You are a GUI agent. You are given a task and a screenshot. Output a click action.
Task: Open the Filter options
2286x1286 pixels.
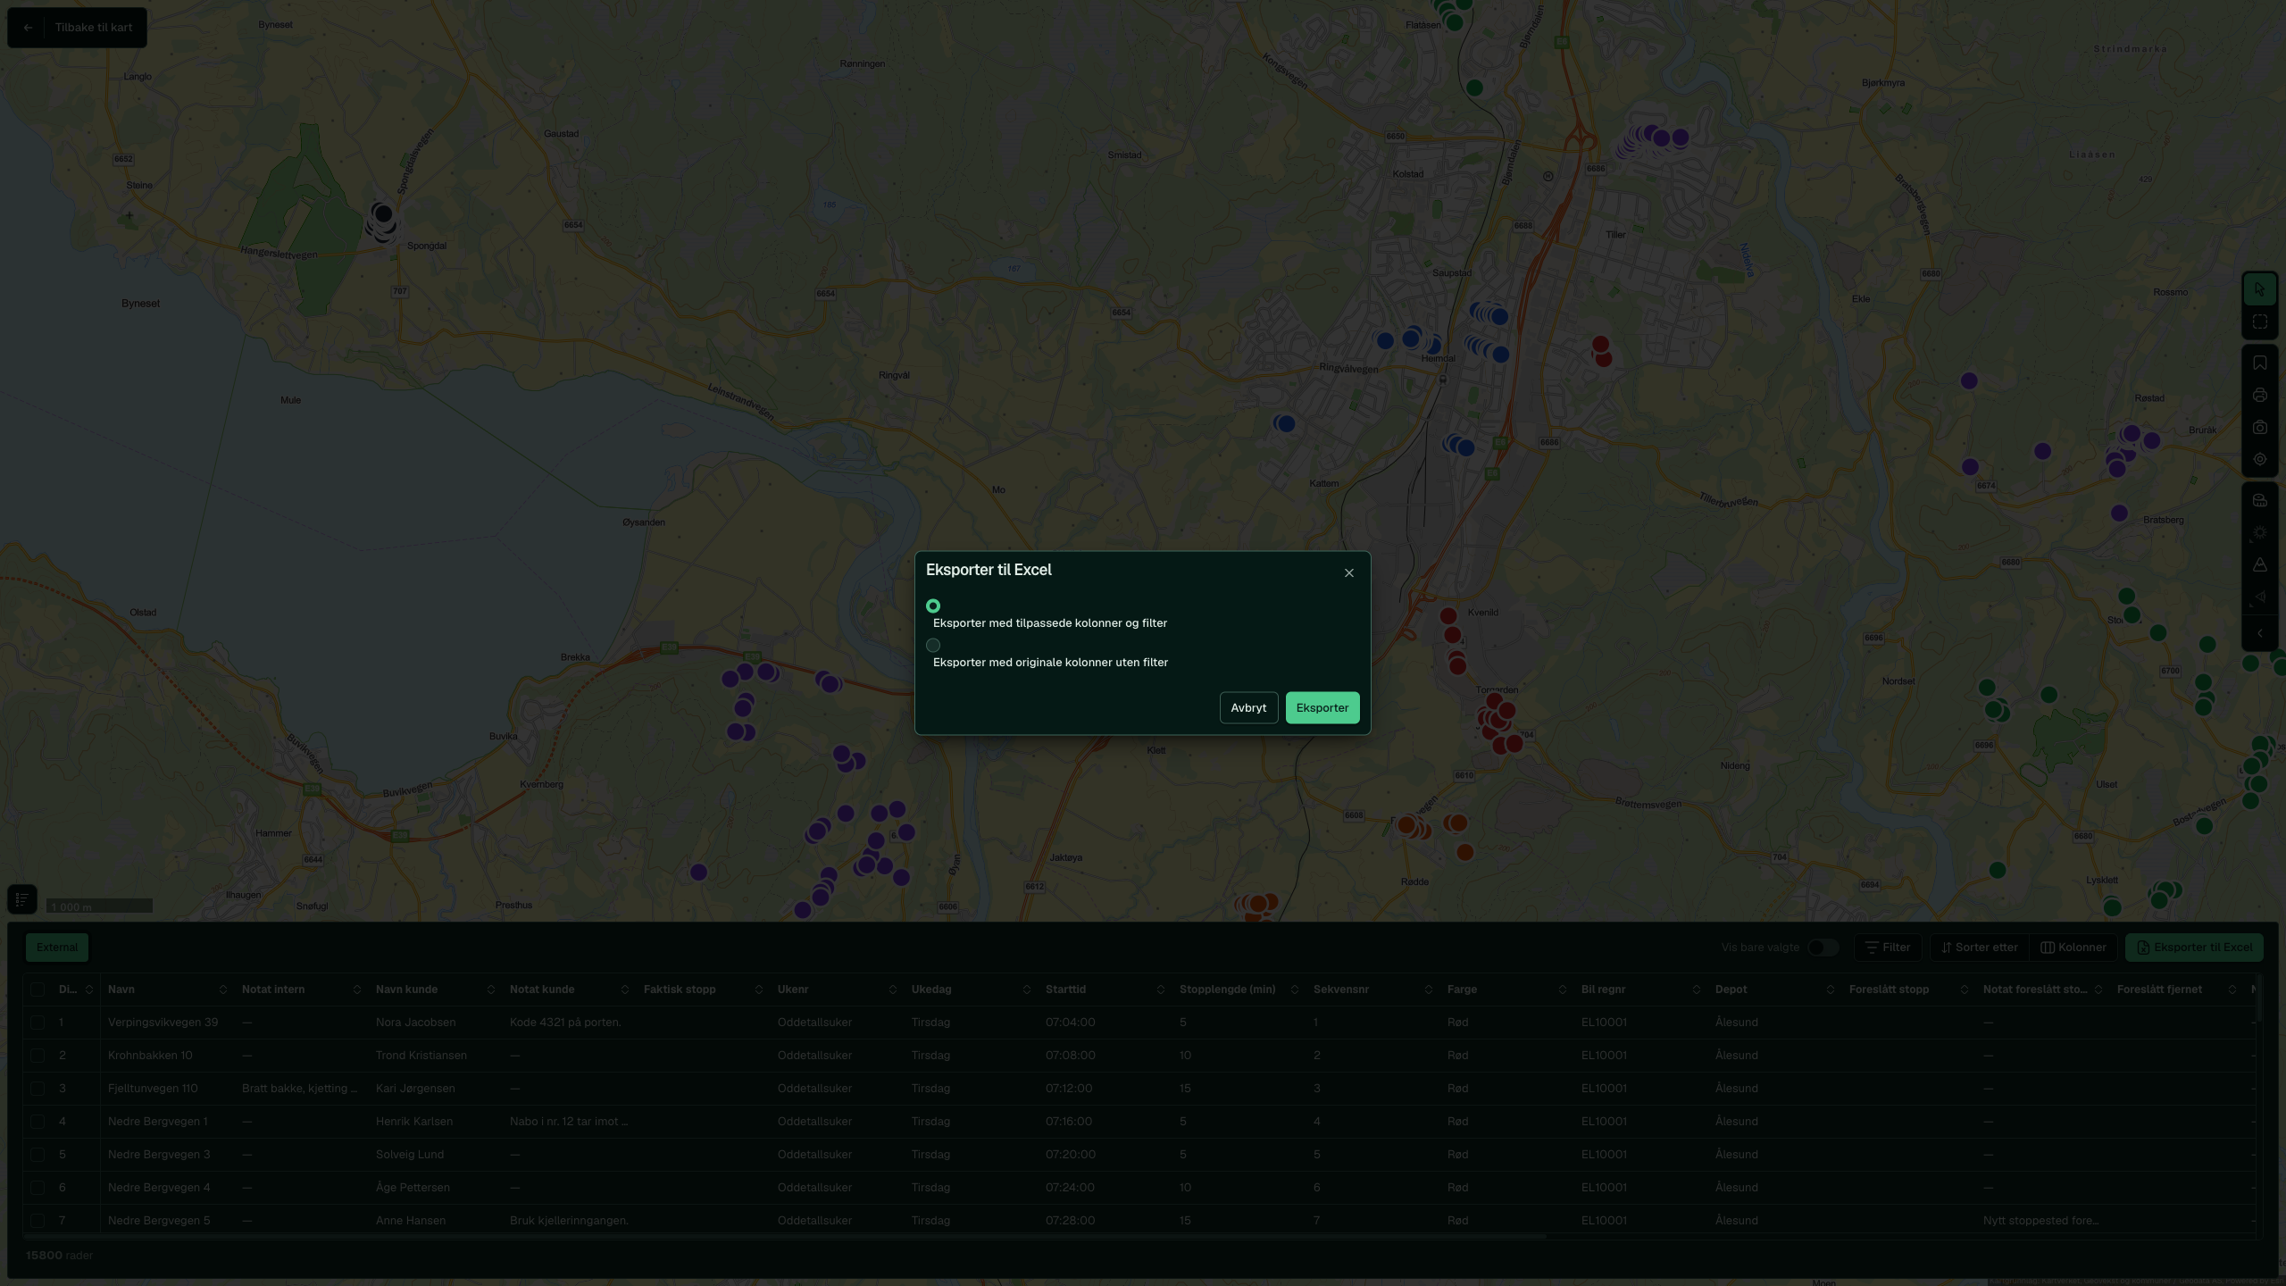coord(1888,948)
